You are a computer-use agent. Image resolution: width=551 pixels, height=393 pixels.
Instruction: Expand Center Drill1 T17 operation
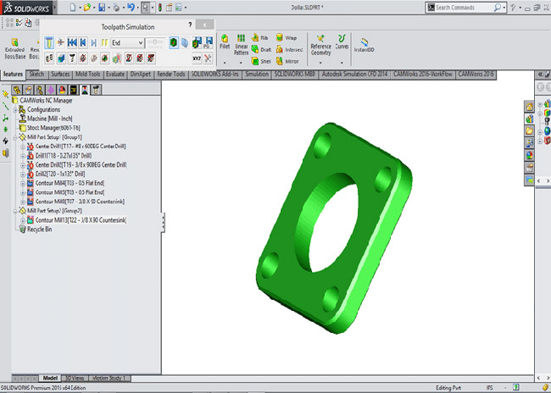click(23, 147)
